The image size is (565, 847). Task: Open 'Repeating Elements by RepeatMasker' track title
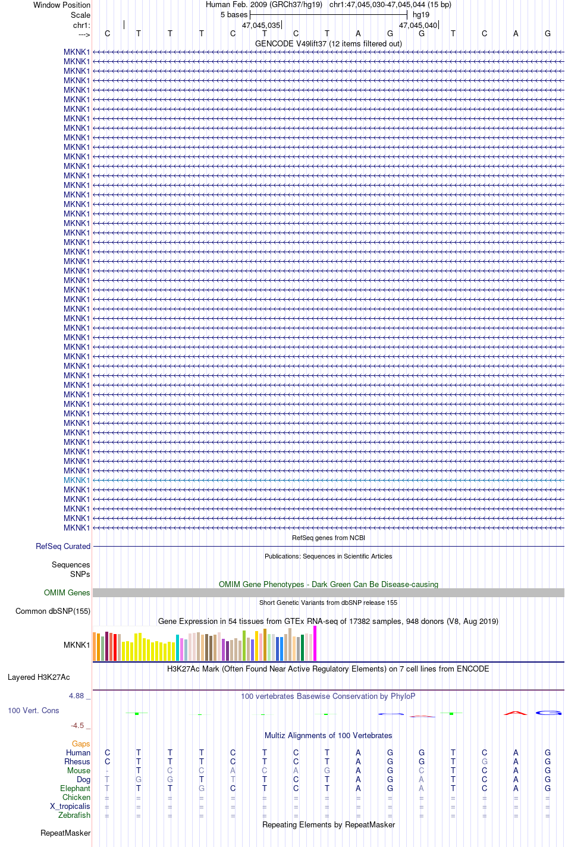pos(328,824)
